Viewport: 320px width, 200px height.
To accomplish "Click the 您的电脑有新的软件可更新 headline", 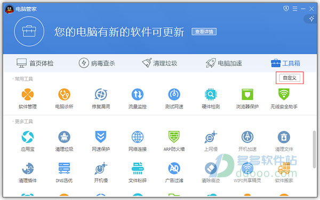I will (x=119, y=32).
